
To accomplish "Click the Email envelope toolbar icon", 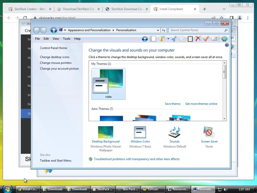I will click(x=214, y=39).
